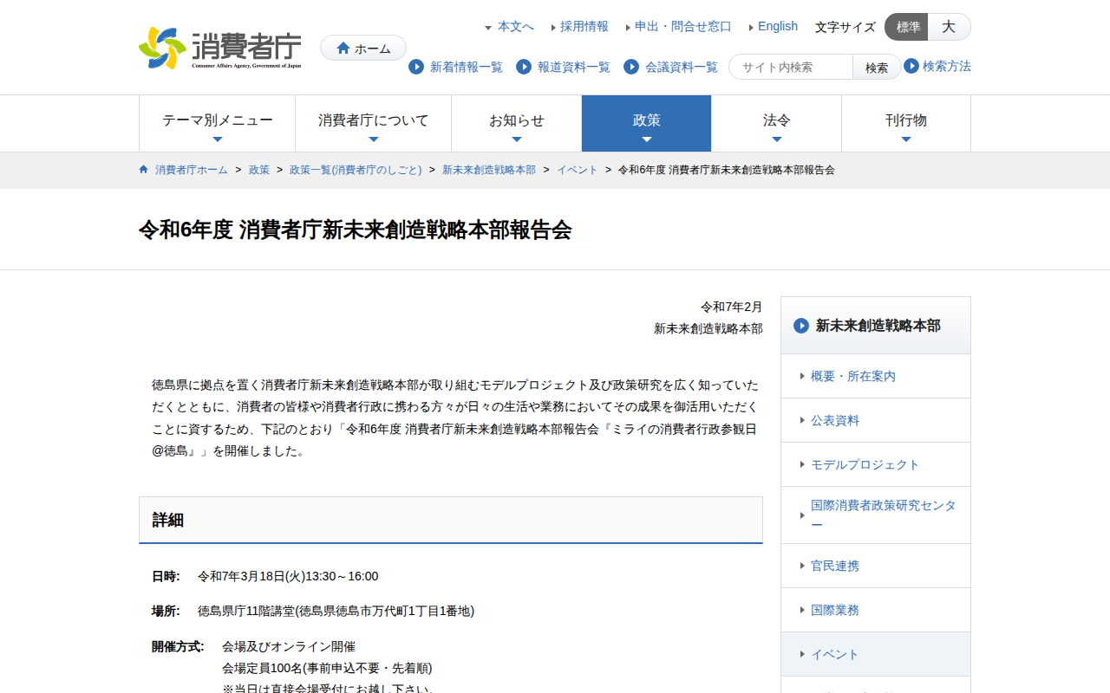Open the 刊行物 navigation menu
This screenshot has height=693, width=1110.
coord(905,123)
